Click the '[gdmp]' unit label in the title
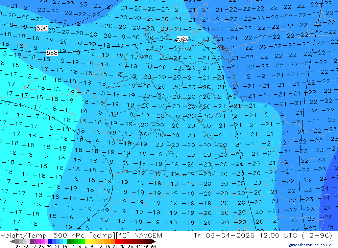Viewport: 338px width, 248px height. pos(102,235)
